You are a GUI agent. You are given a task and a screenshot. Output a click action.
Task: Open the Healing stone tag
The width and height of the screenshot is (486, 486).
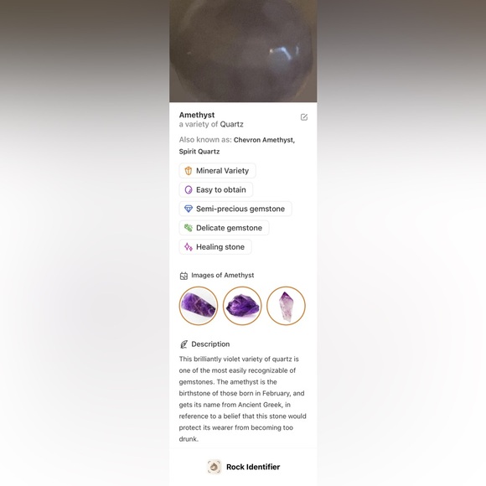(215, 246)
